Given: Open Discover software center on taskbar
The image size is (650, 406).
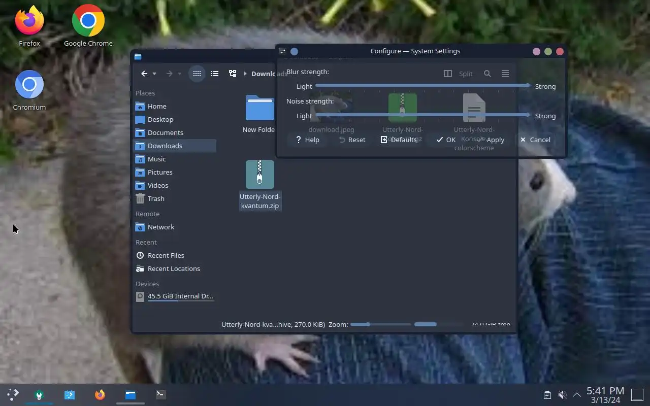Looking at the screenshot, I should pyautogui.click(x=70, y=394).
